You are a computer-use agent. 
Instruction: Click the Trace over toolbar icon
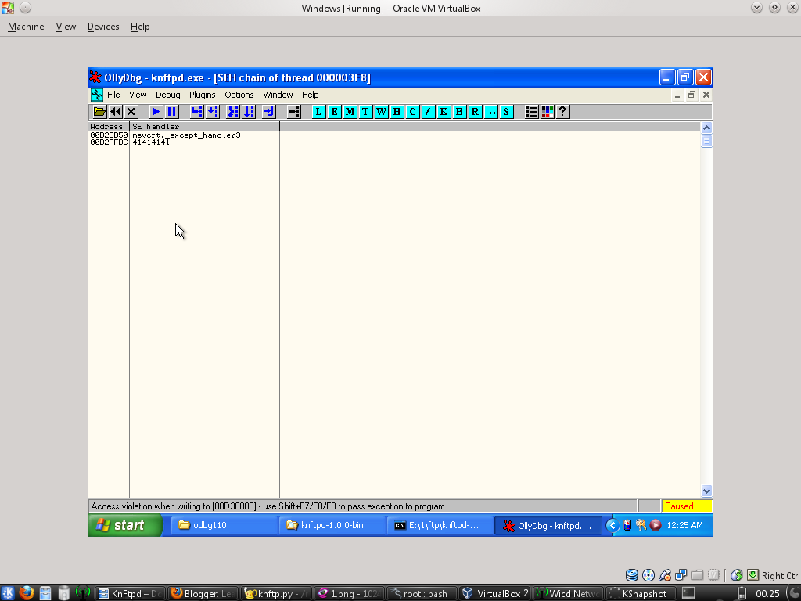249,111
